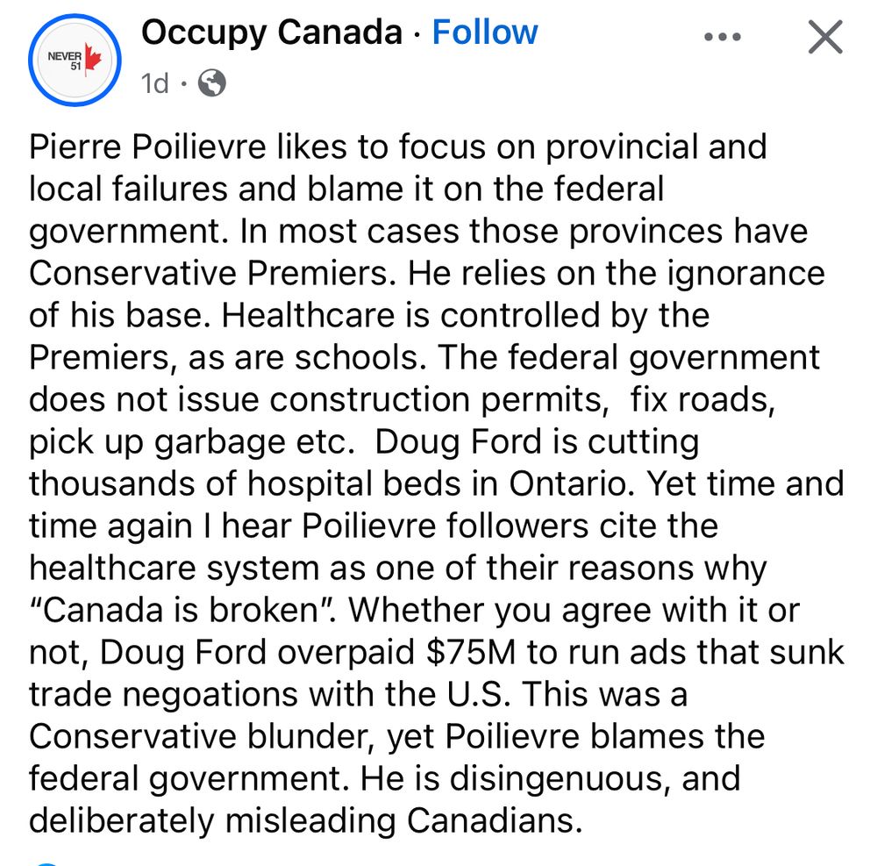The width and height of the screenshot is (877, 866).
Task: Select the word 'Poilievre' in the post text
Action: point(216,147)
